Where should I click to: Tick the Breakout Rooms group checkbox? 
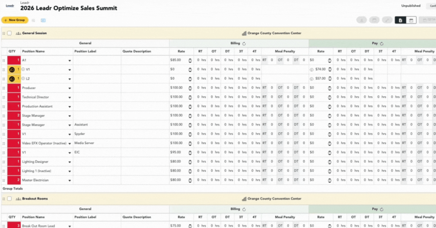tap(9, 199)
